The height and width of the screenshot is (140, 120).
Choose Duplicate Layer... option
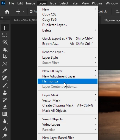tap(68, 25)
